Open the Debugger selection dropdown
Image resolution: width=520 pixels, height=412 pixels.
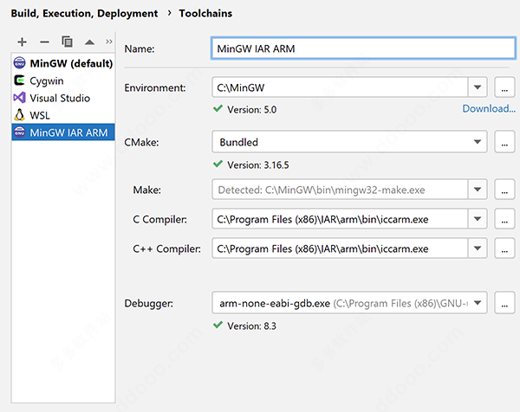click(478, 303)
